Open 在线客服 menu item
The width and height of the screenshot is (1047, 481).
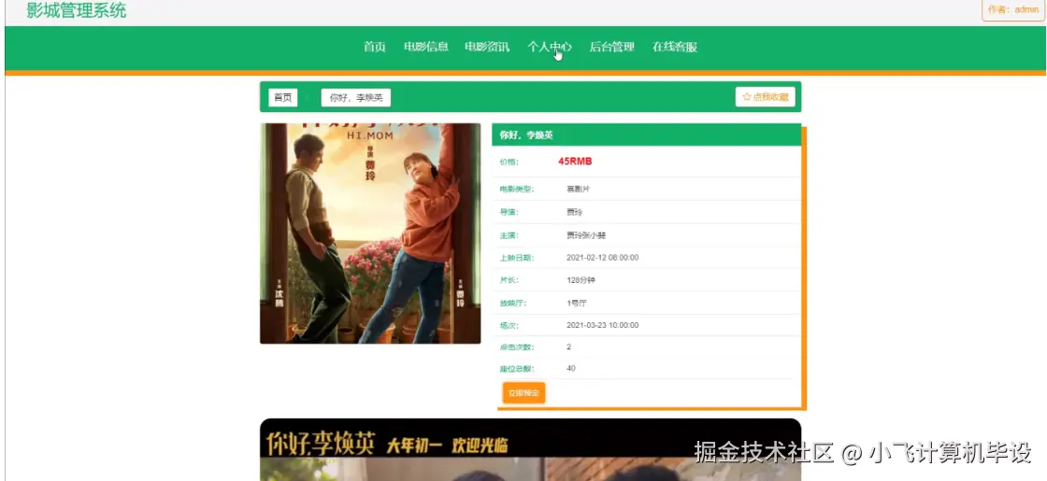[674, 47]
